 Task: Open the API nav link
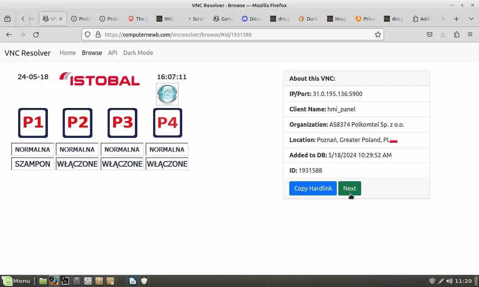pyautogui.click(x=113, y=53)
